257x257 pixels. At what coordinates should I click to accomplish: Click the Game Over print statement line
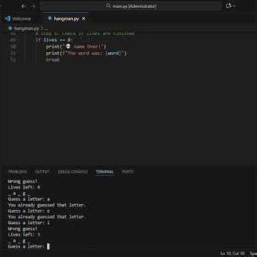click(x=76, y=46)
